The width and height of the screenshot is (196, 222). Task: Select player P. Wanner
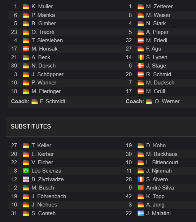pyautogui.click(x=44, y=83)
